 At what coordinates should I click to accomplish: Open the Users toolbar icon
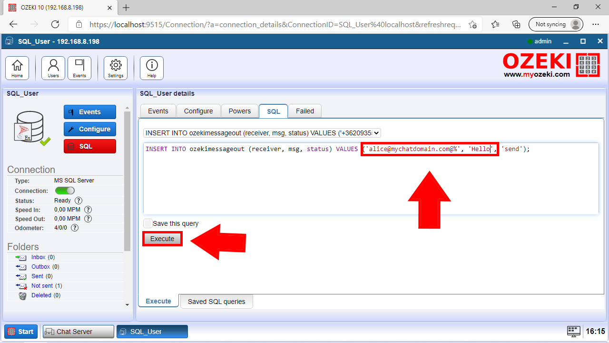click(53, 68)
